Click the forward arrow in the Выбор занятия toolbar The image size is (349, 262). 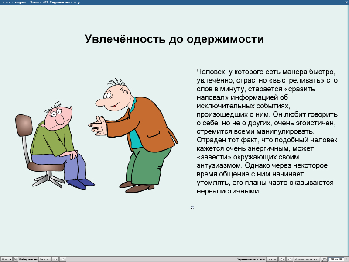[x=63, y=259]
